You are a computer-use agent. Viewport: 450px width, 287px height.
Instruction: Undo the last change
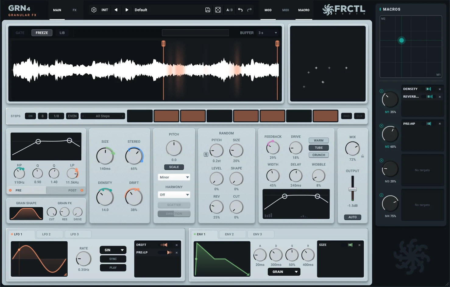240,10
